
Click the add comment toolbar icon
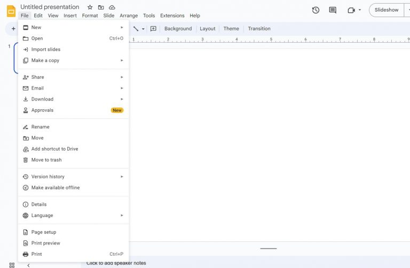[x=153, y=29]
